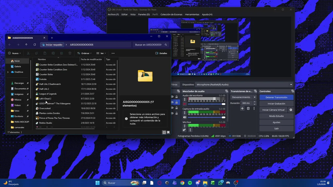
Task: Go up one folder level in Explorer
Action: 26,45
